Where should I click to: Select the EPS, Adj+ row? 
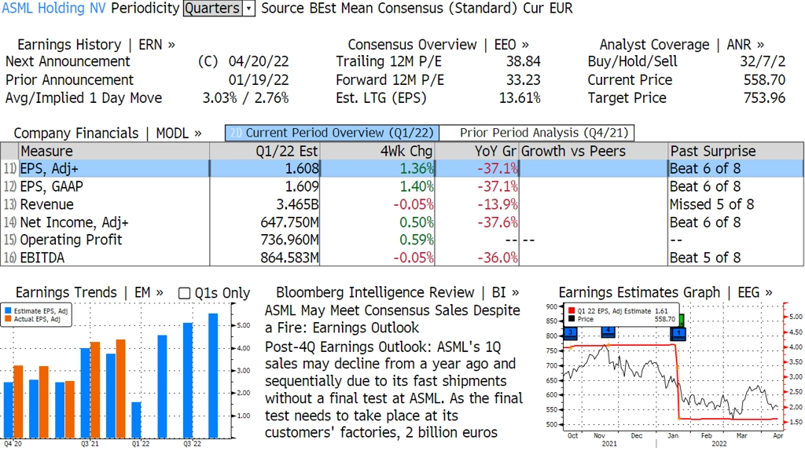coord(402,168)
